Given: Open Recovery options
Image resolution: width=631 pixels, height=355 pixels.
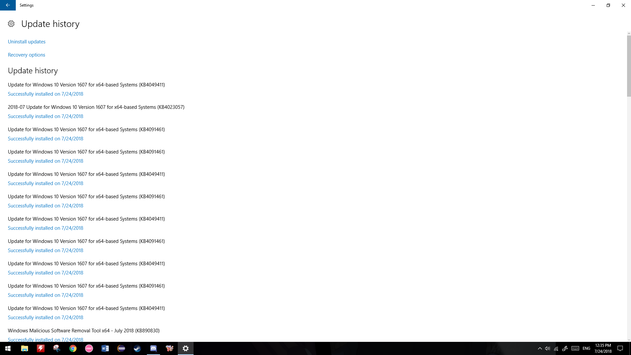Looking at the screenshot, I should pos(26,54).
